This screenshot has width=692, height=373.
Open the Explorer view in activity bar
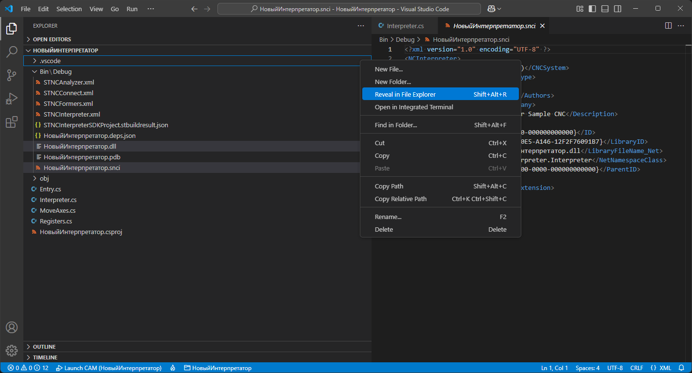(12, 29)
